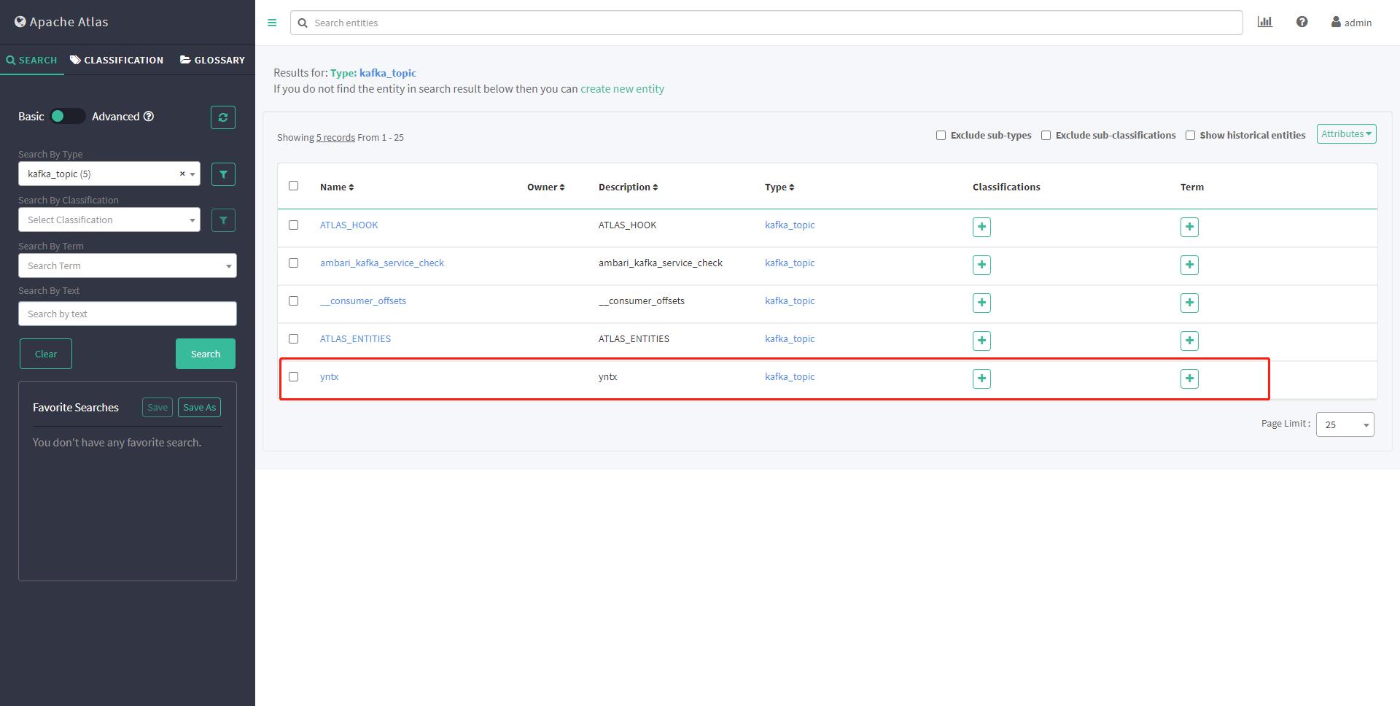Image resolution: width=1400 pixels, height=706 pixels.
Task: Focus the Search entities field
Action: click(x=766, y=23)
